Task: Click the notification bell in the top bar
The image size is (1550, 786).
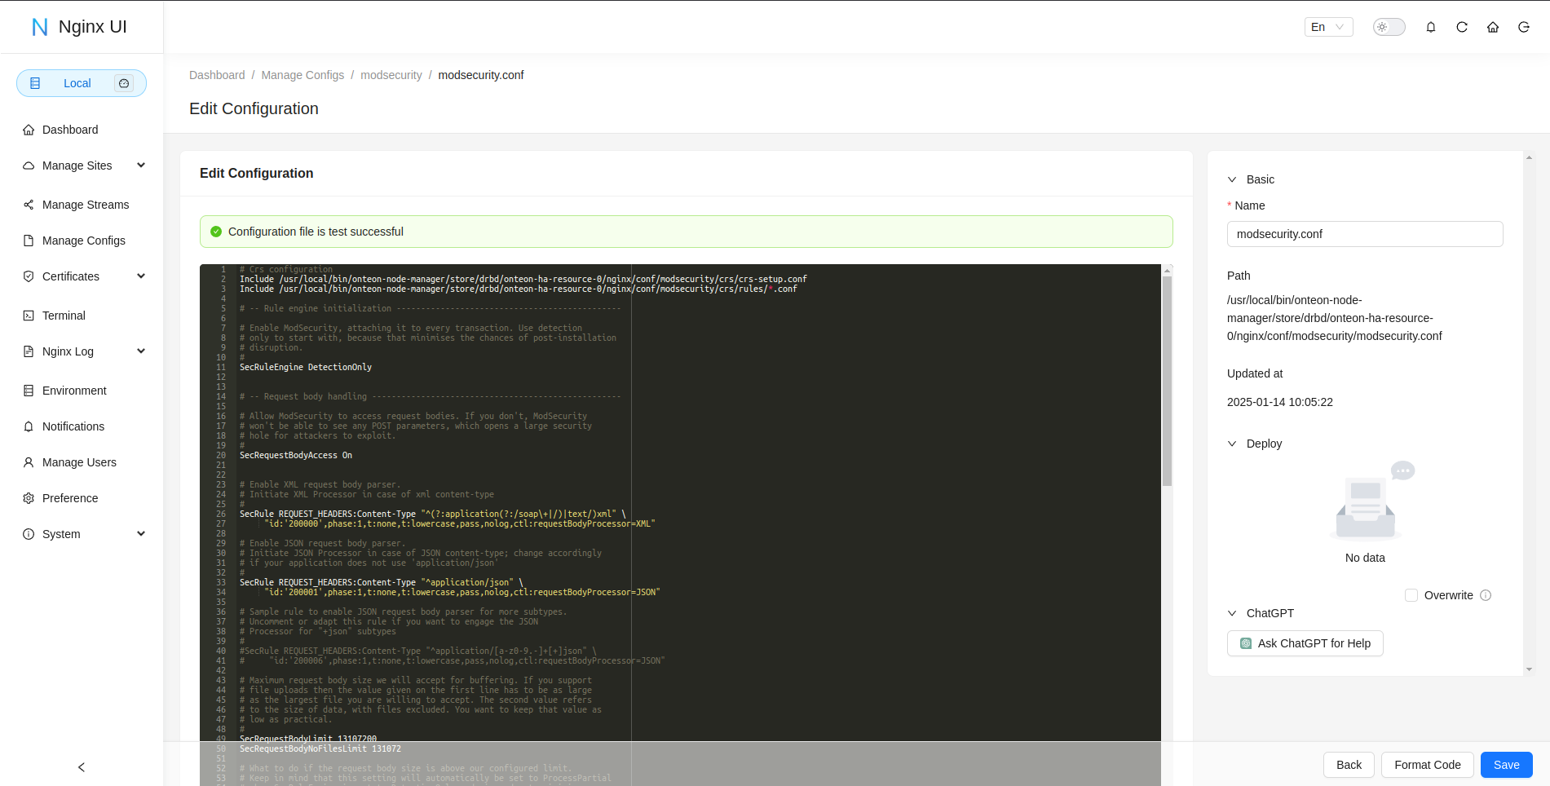Action: (1430, 27)
